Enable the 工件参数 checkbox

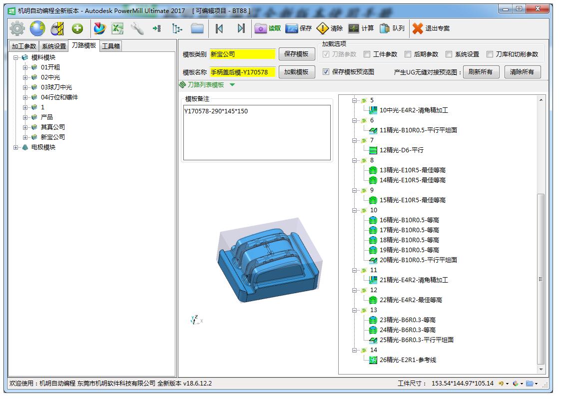tap(367, 54)
